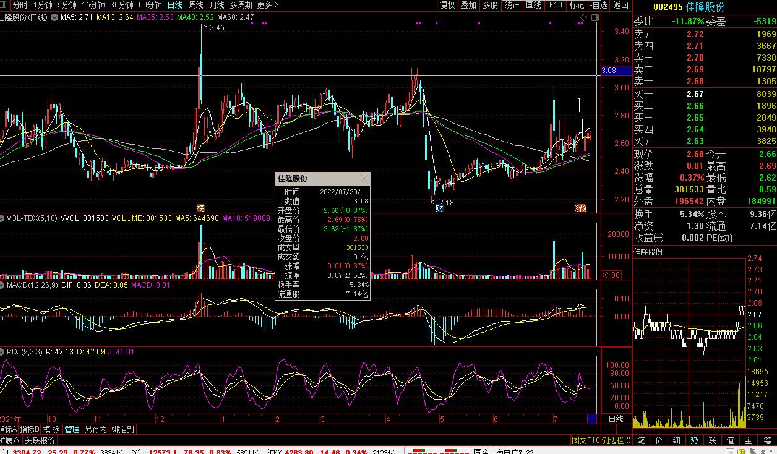
Task: Expand the 扩展 panel
Action: pos(11,440)
